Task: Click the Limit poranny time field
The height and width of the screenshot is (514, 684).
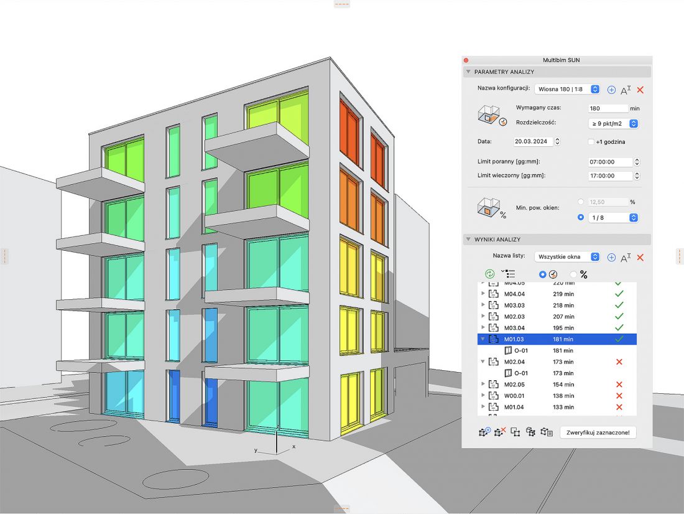Action: point(610,162)
